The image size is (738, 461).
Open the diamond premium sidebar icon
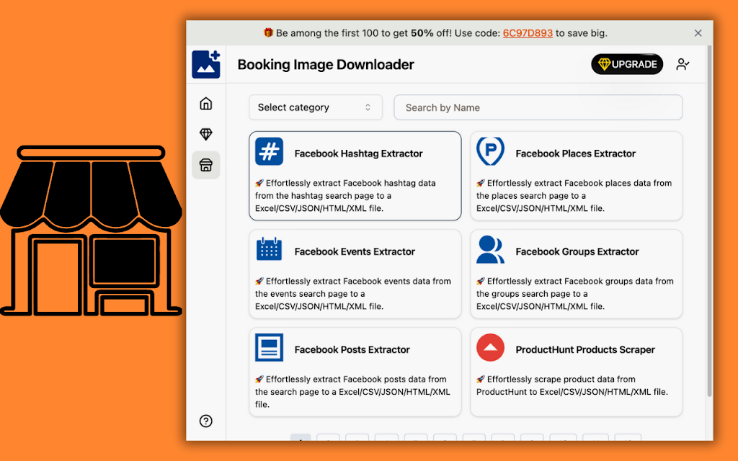point(205,134)
